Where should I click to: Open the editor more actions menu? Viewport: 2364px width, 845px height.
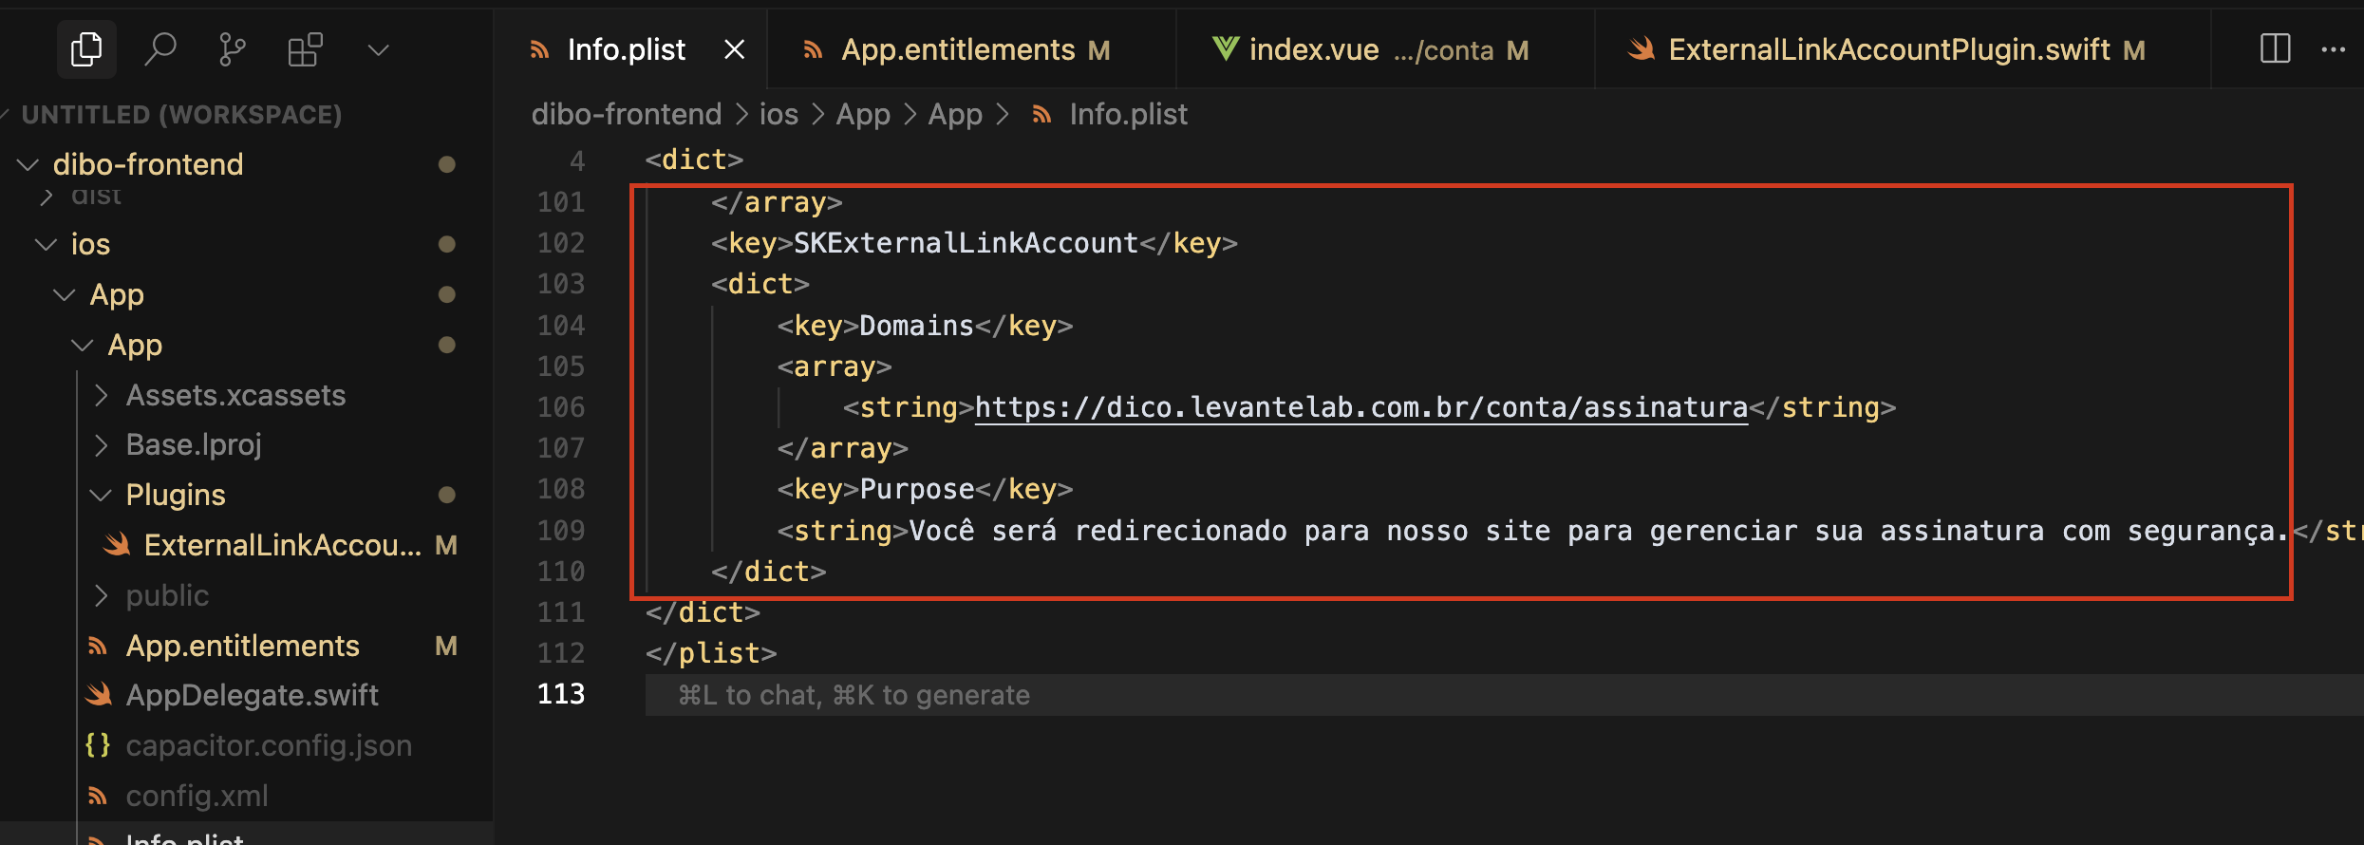coord(2333,49)
